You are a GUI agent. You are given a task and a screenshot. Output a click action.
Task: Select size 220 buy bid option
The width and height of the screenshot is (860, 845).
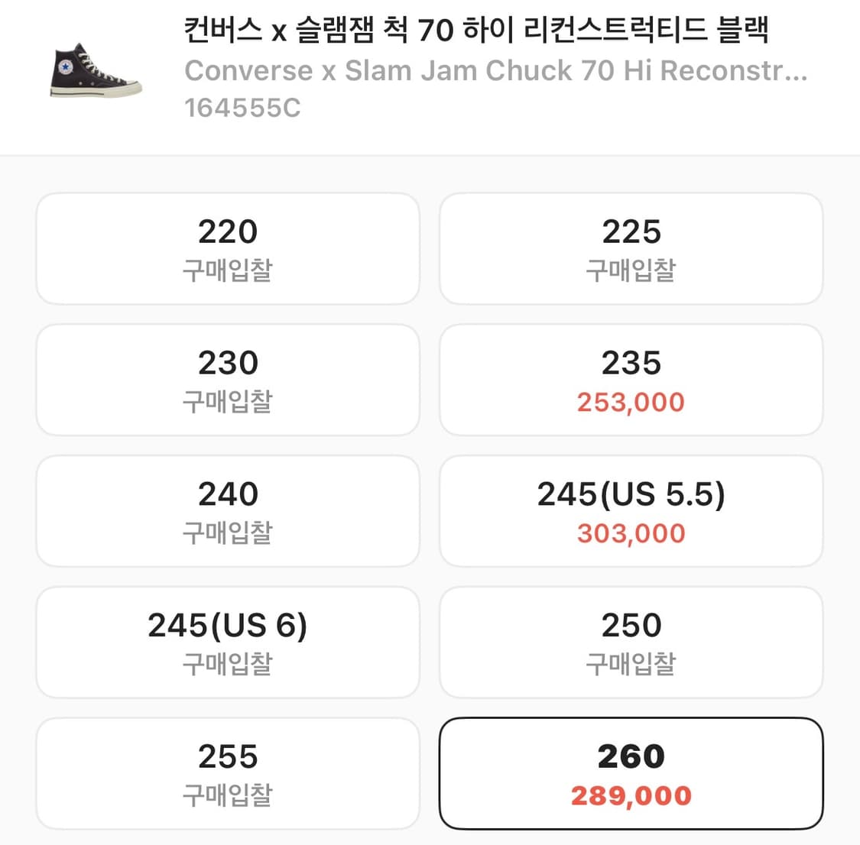228,248
